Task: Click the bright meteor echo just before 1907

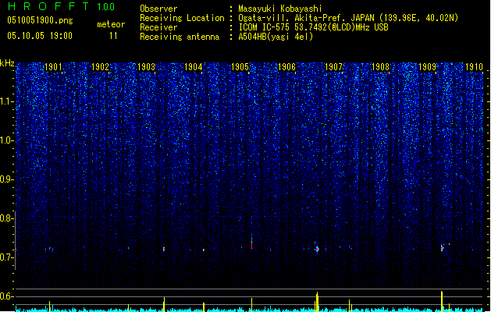Action: [317, 249]
